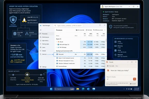Expand the Microsoft Edge (12) process group
Viewport: 149px width, 99px height.
coord(56,44)
